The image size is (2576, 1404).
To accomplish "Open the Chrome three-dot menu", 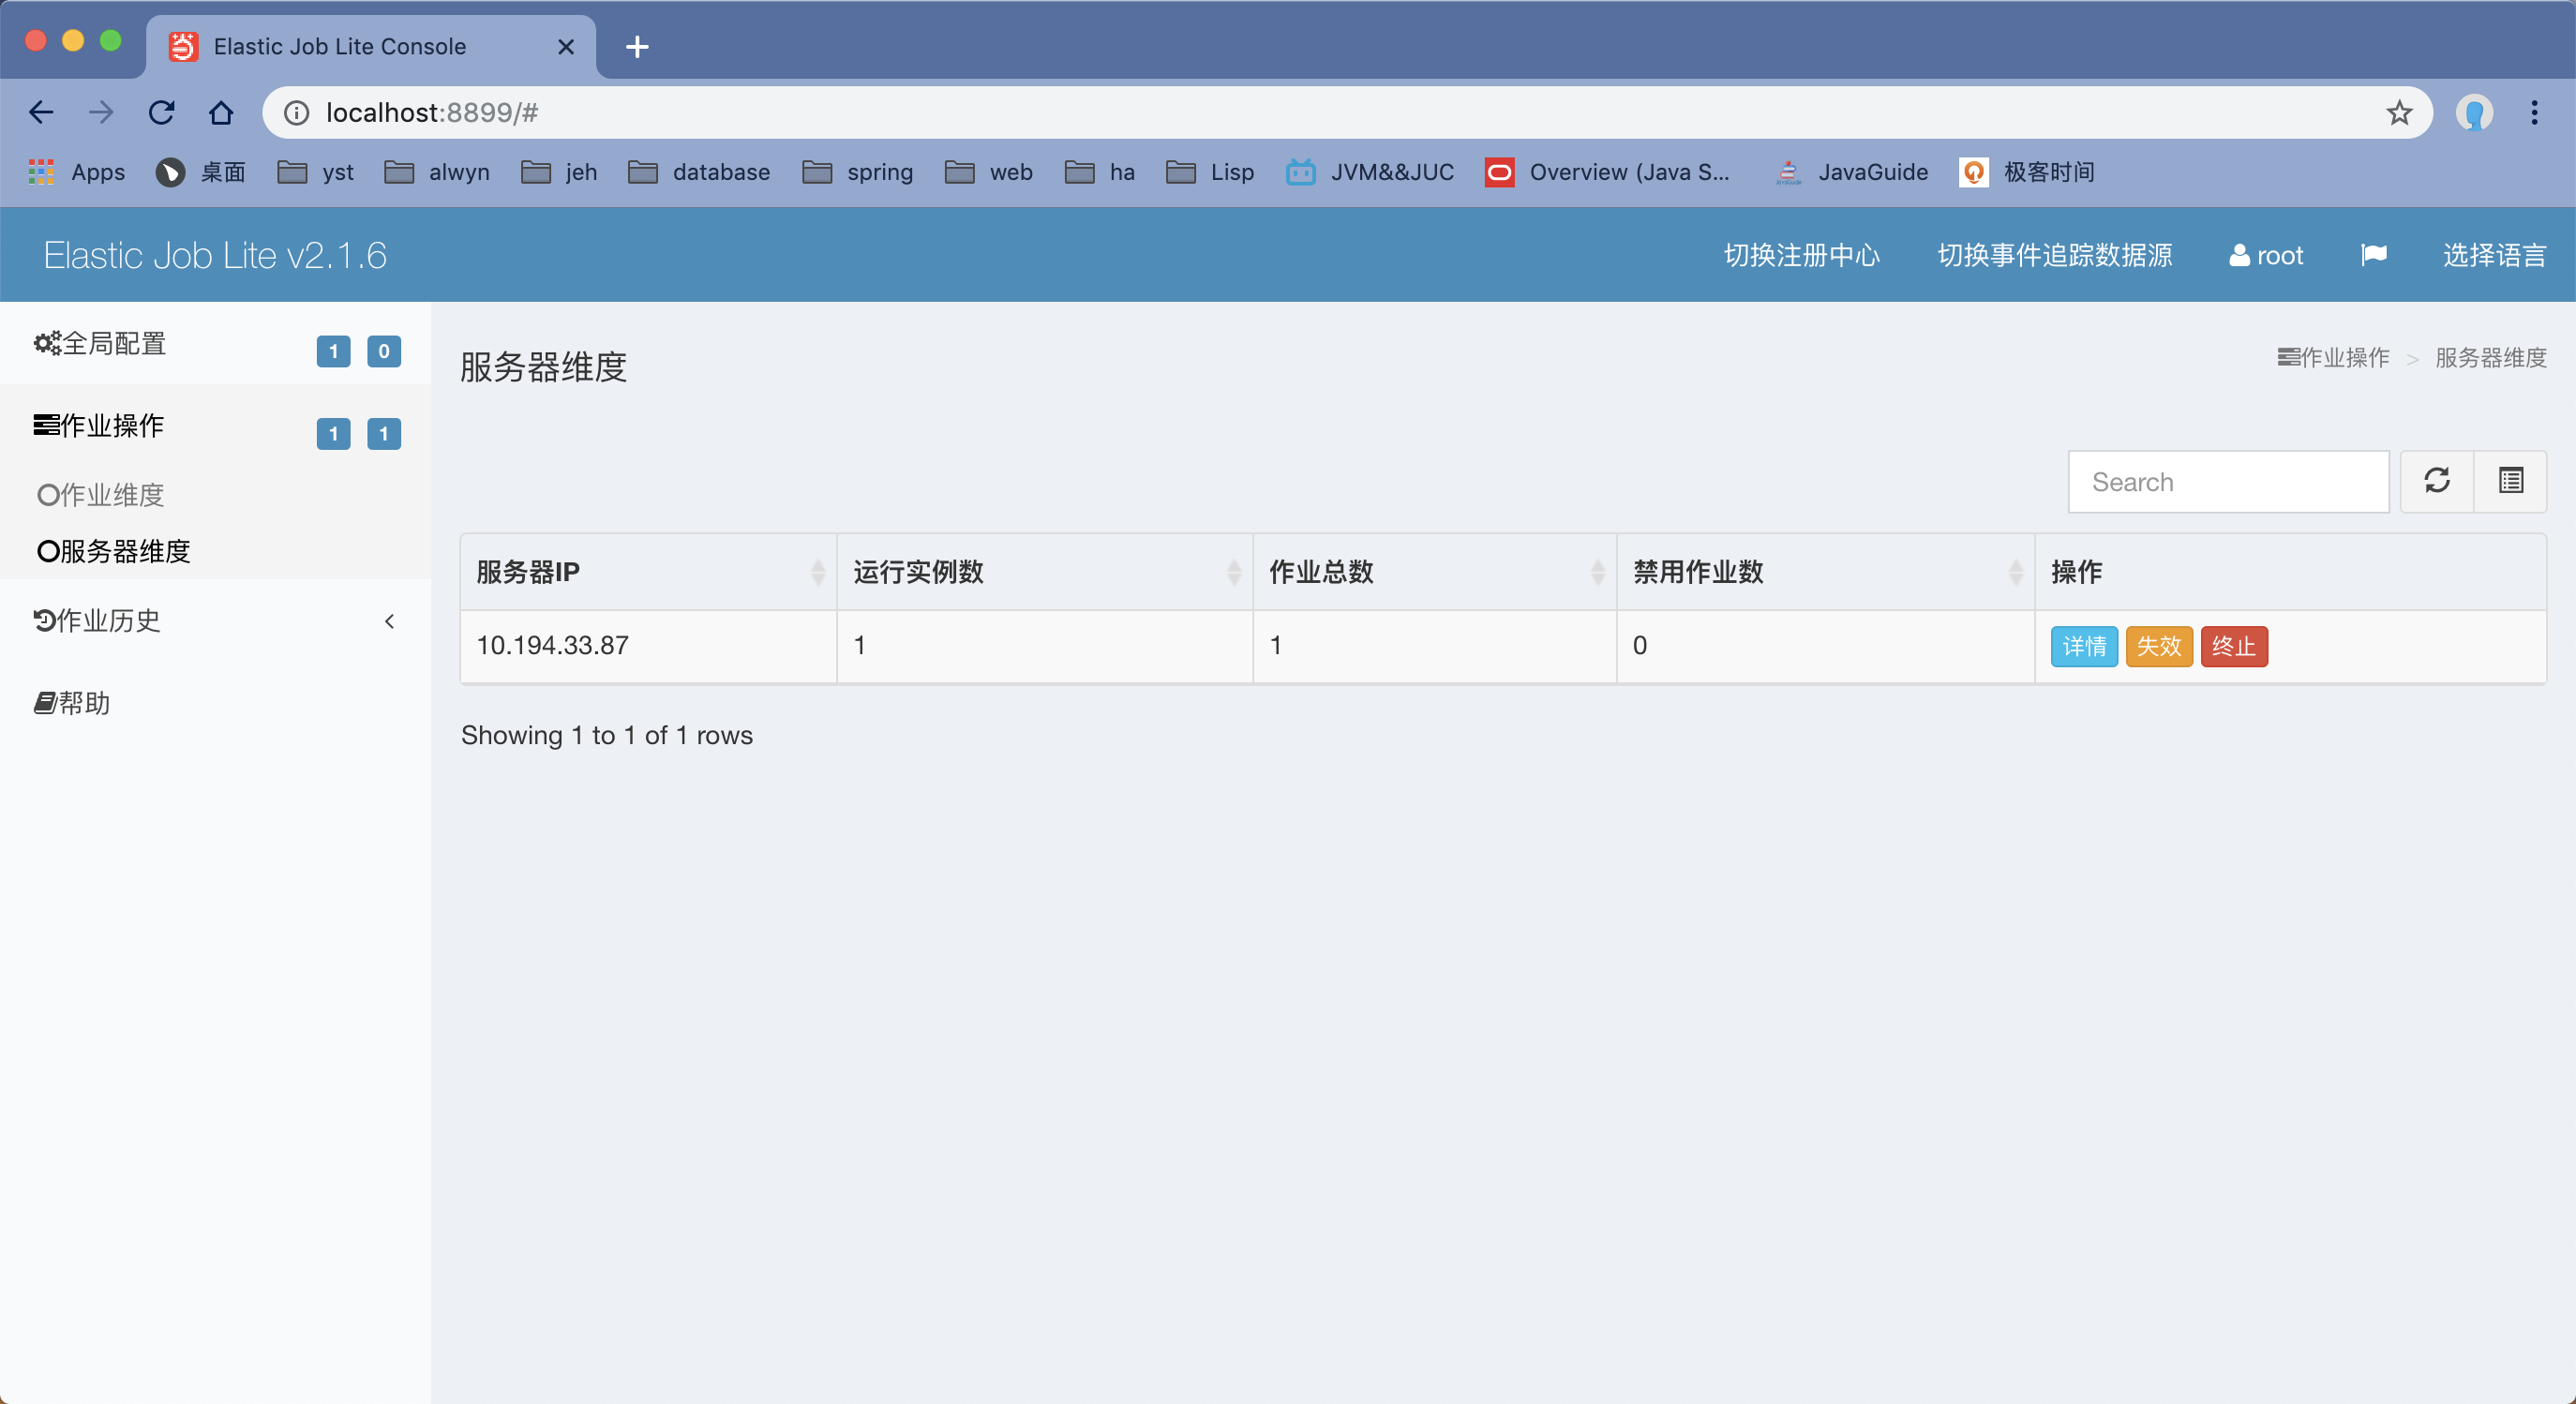I will pyautogui.click(x=2534, y=112).
